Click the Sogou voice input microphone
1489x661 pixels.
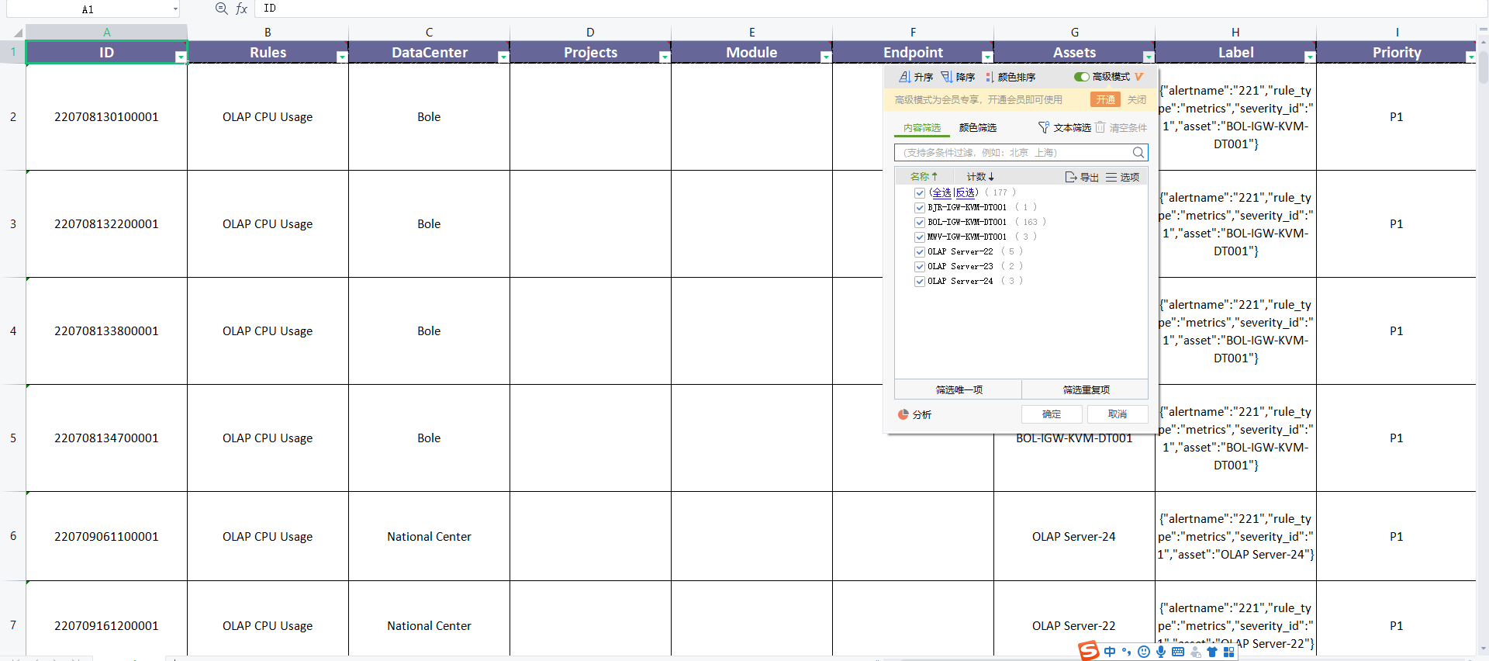click(x=1161, y=652)
